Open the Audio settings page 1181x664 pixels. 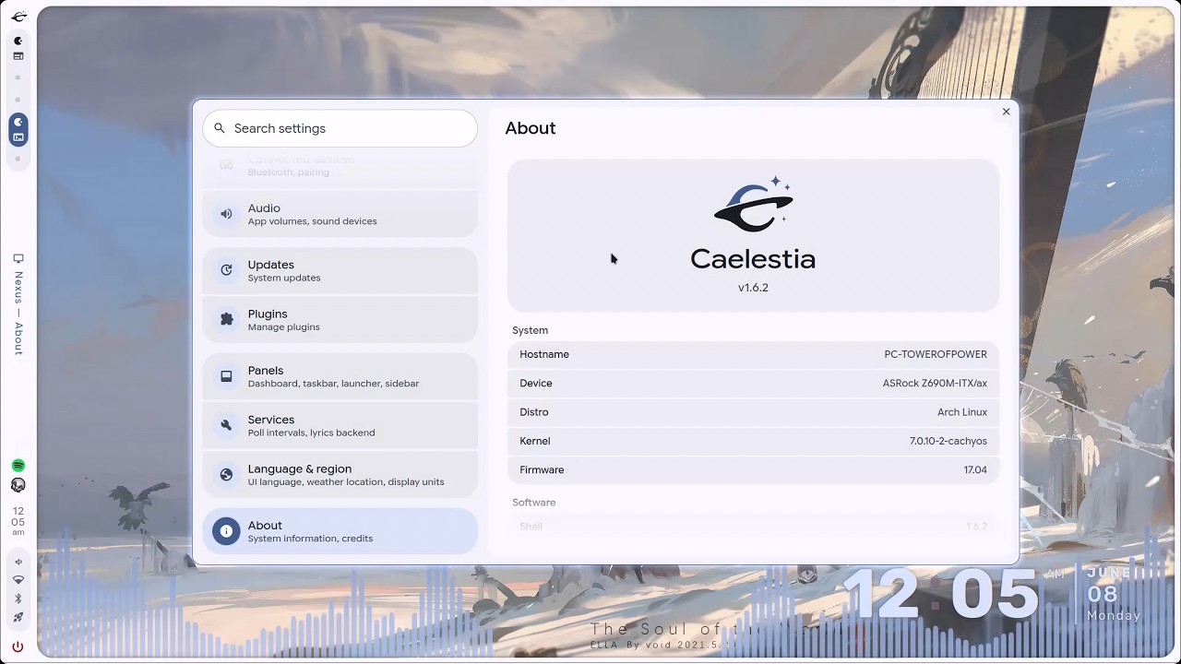coord(340,214)
